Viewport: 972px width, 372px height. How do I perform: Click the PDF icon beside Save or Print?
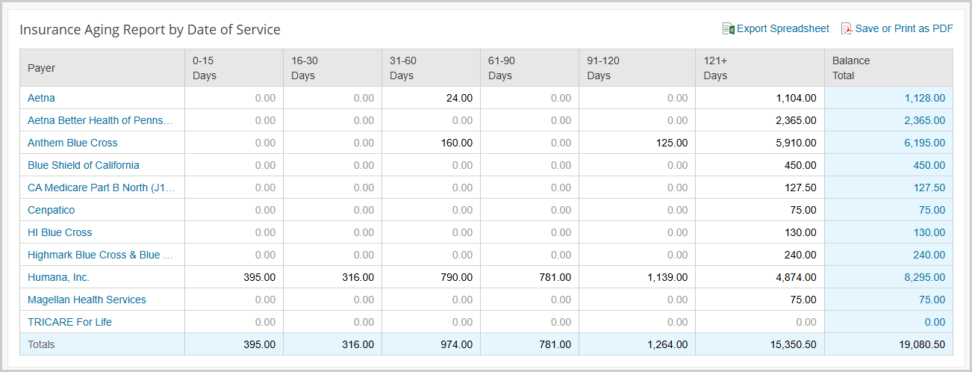[x=847, y=29]
